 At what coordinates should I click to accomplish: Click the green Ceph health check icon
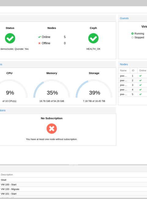[x=93, y=38]
